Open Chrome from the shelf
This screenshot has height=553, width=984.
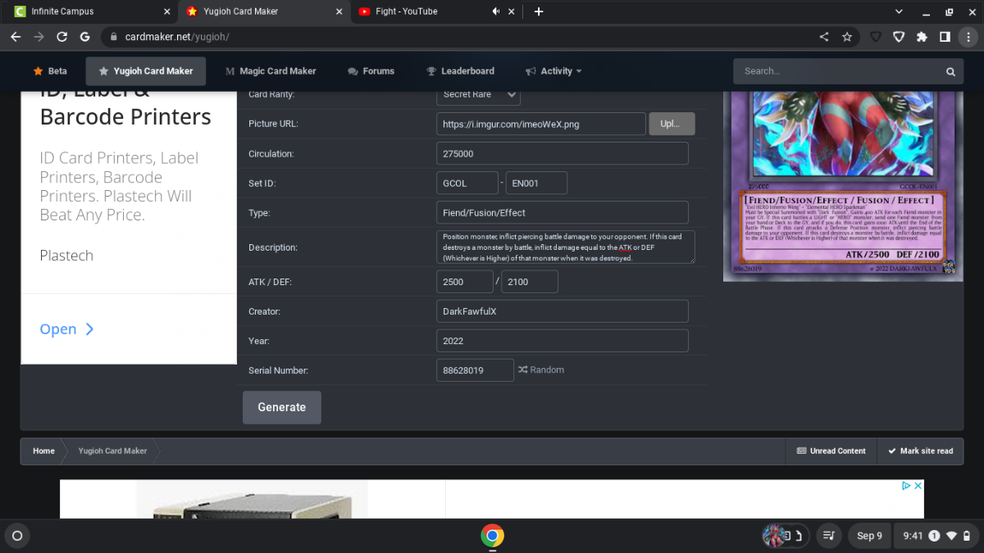pyautogui.click(x=492, y=536)
